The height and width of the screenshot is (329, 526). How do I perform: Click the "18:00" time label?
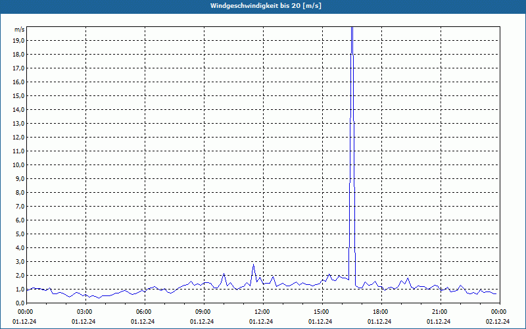point(381,312)
